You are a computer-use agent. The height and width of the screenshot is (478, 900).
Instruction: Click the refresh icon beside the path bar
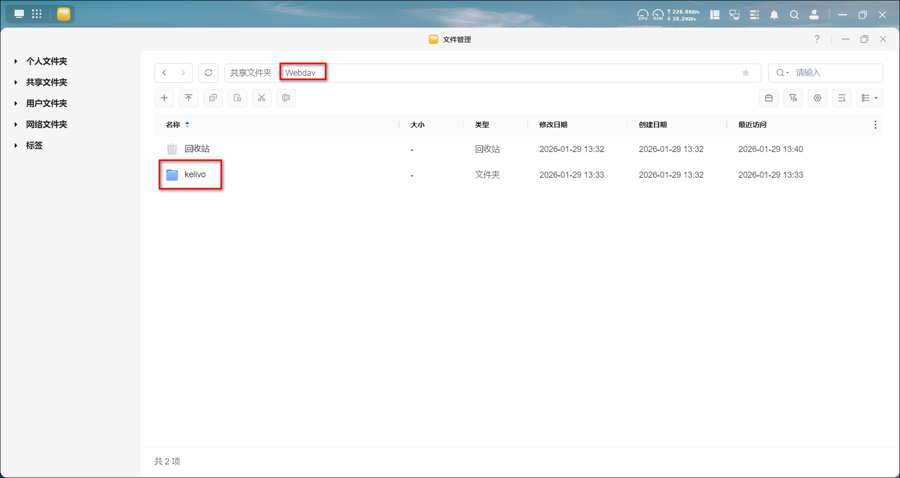[208, 73]
